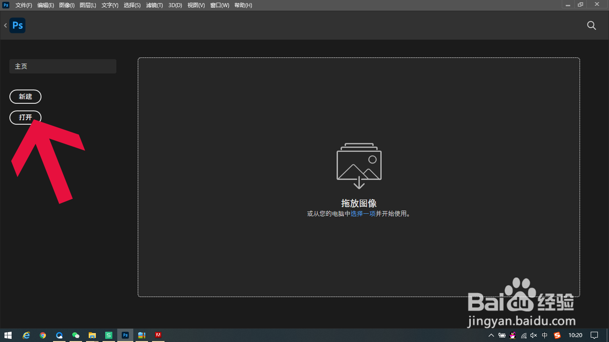Open the 文件(F) menu
Screen dimensions: 609x342
click(x=24, y=5)
